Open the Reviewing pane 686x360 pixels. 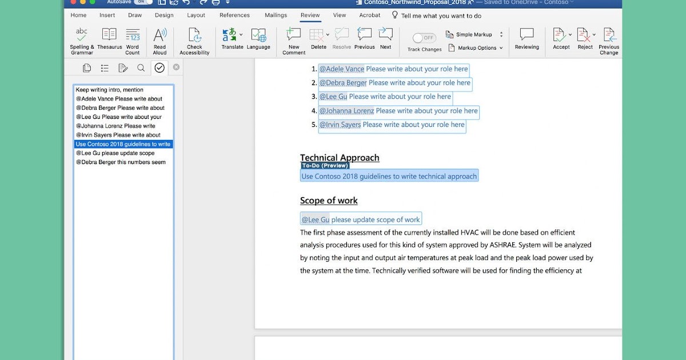(526, 39)
